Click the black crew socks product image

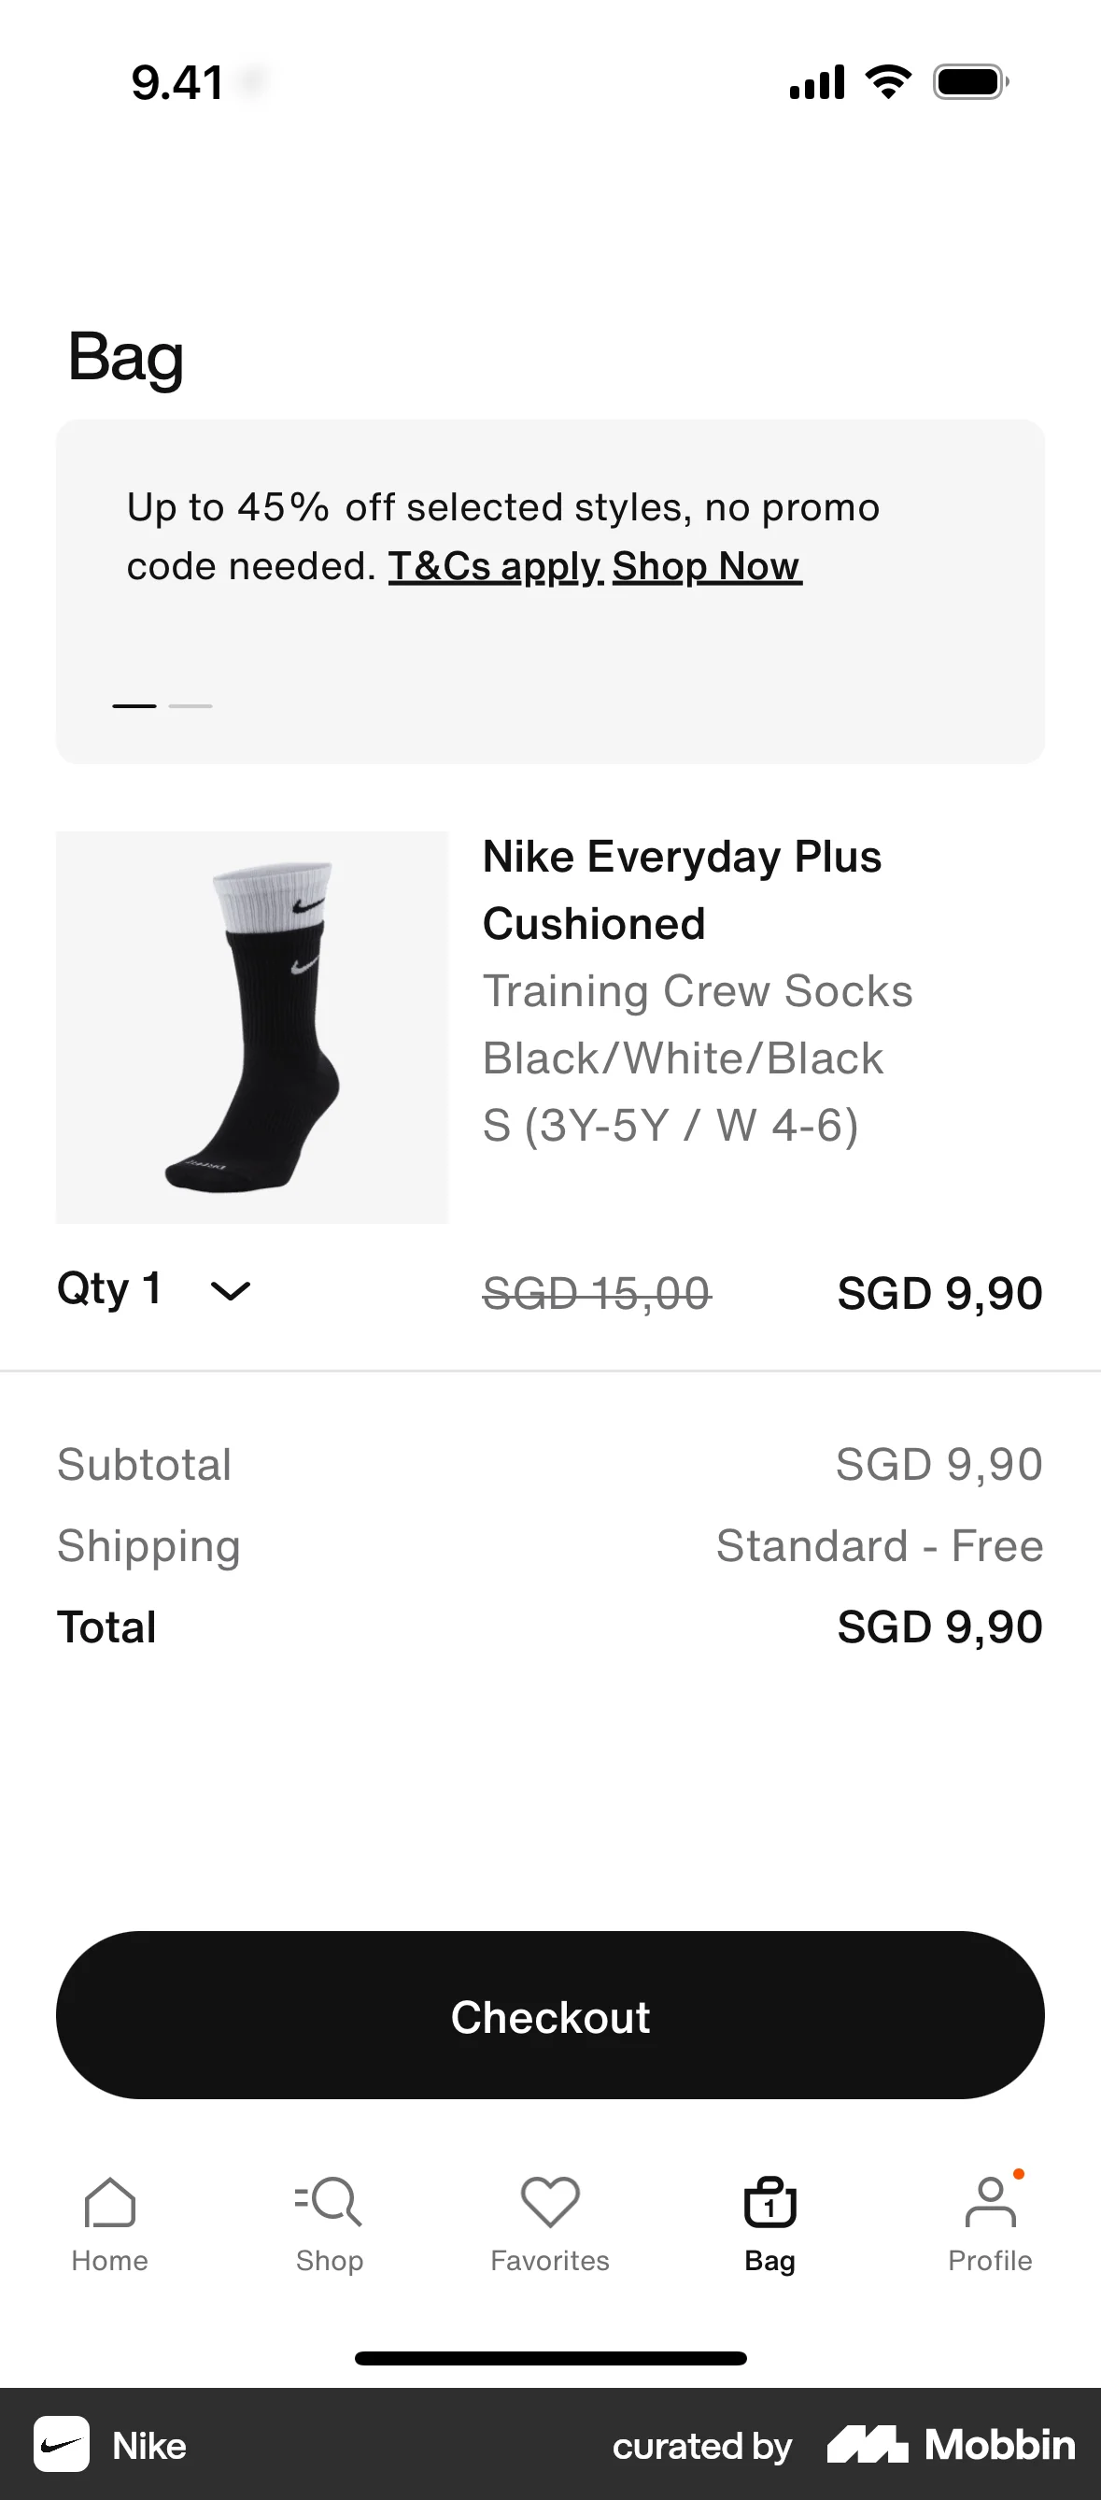tap(251, 1026)
